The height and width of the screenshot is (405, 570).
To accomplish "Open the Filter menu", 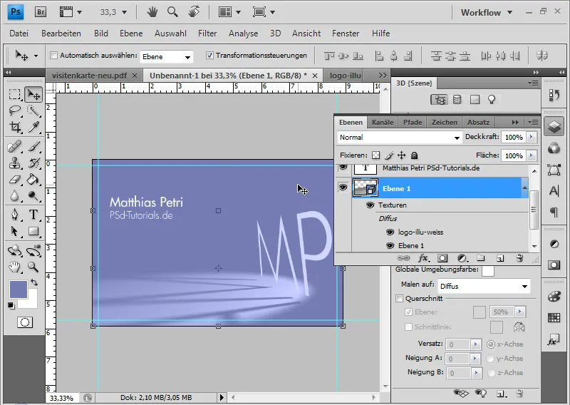I will pyautogui.click(x=207, y=34).
